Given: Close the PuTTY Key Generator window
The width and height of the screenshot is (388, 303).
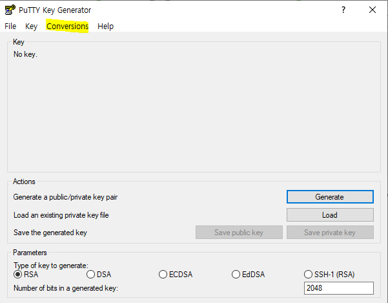Looking at the screenshot, I should tap(372, 10).
